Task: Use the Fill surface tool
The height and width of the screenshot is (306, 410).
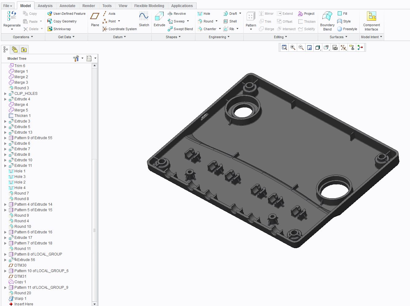Action: 342,14
